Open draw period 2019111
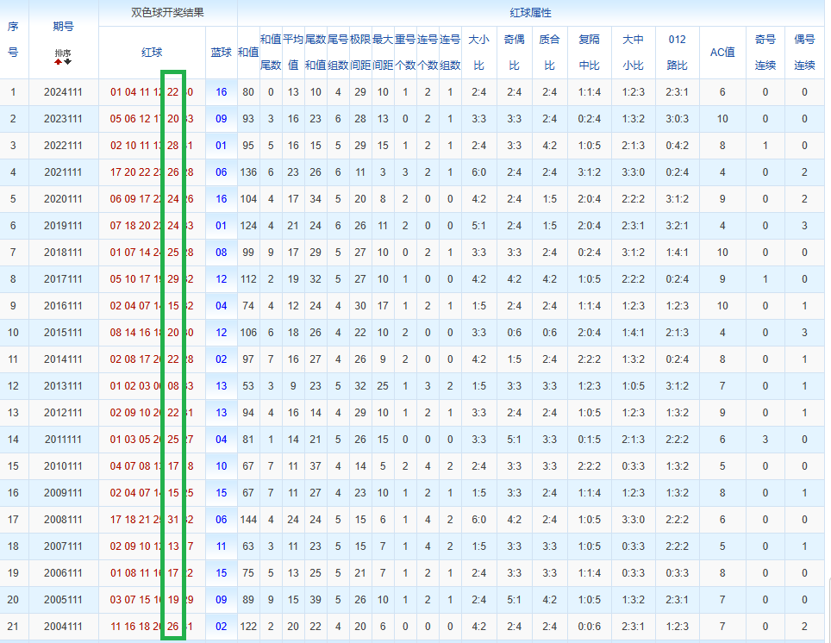This screenshot has height=643, width=831. [63, 226]
